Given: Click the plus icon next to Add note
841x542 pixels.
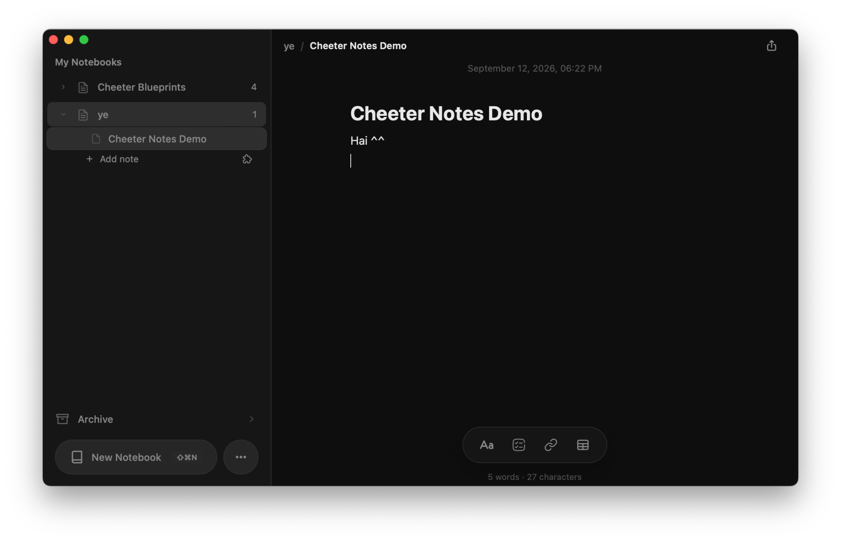Looking at the screenshot, I should coord(90,159).
